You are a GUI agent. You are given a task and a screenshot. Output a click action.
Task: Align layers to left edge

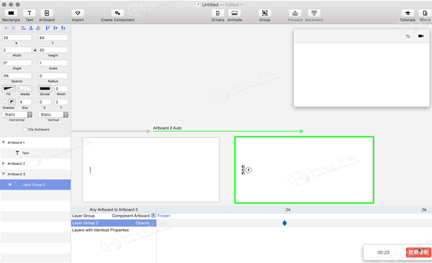[24, 28]
